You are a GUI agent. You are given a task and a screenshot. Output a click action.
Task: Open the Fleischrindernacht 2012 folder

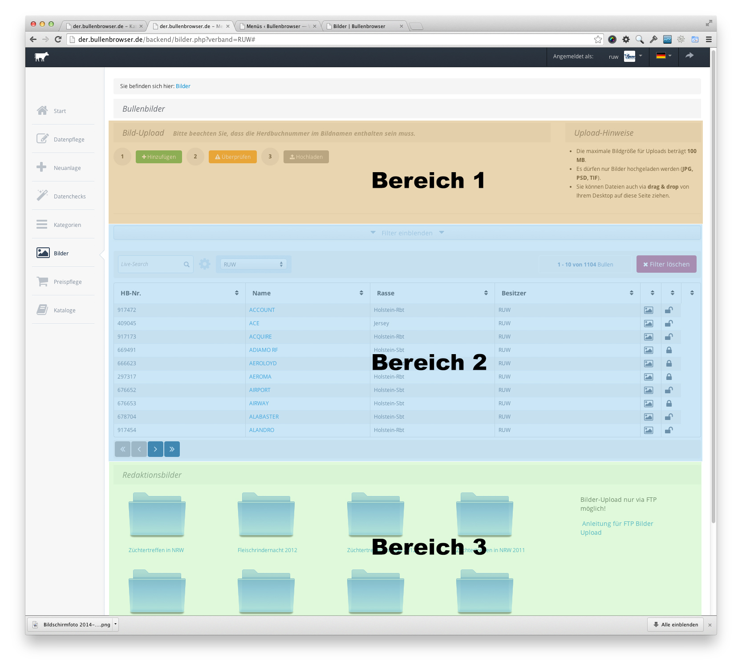pyautogui.click(x=266, y=516)
